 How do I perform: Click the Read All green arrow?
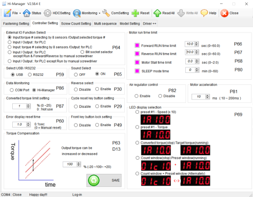[x=157, y=13]
